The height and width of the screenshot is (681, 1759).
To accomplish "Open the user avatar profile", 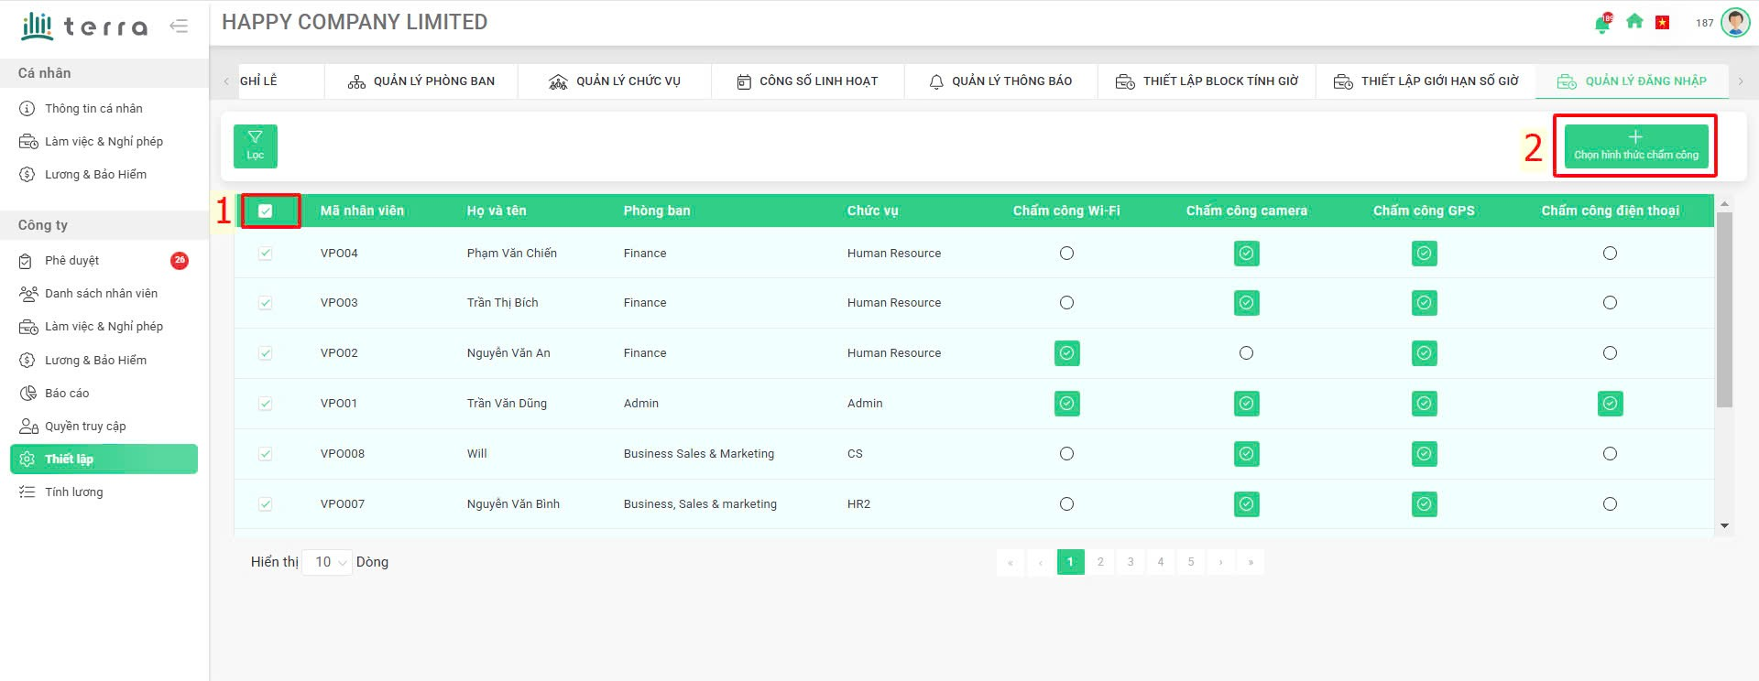I will [x=1735, y=23].
